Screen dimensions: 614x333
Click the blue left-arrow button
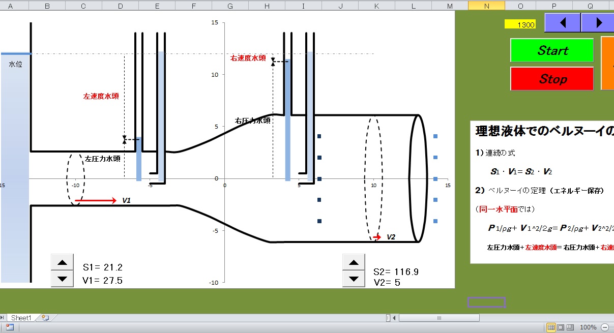tap(563, 22)
